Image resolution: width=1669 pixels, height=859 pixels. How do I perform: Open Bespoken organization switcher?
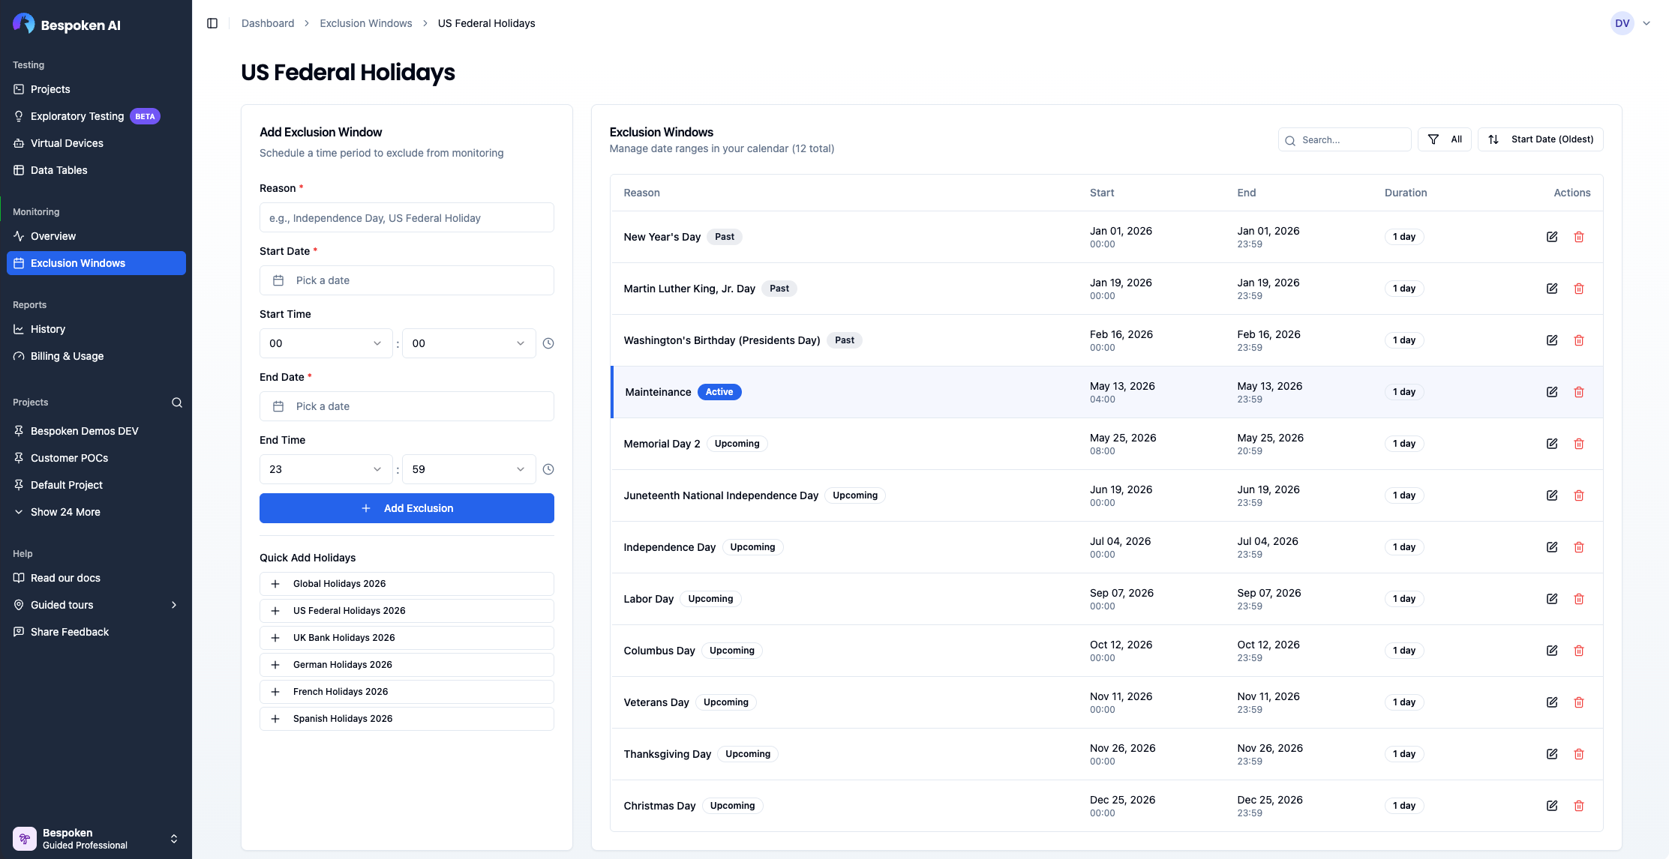96,838
